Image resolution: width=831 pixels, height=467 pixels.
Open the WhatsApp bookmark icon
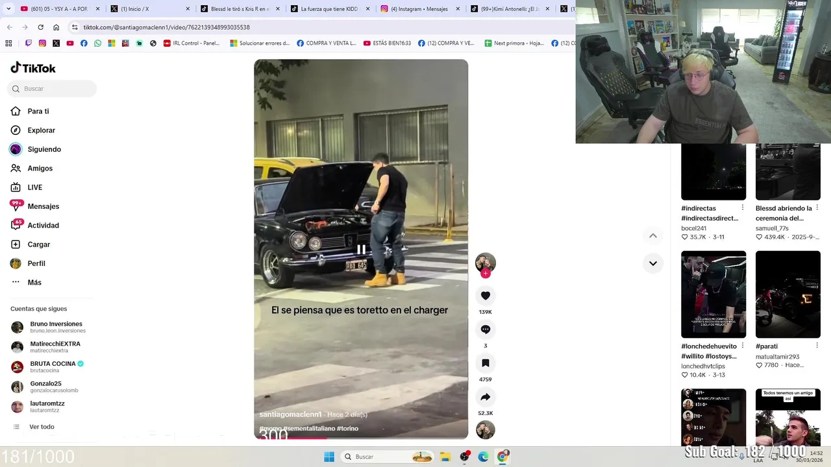[x=97, y=43]
